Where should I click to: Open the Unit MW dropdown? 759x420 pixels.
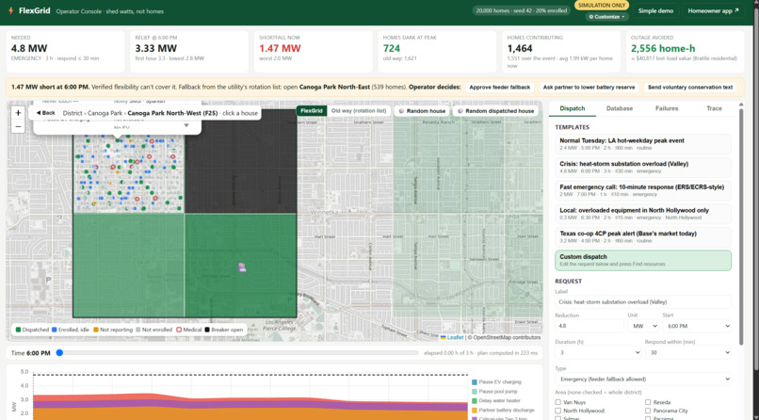tap(644, 326)
